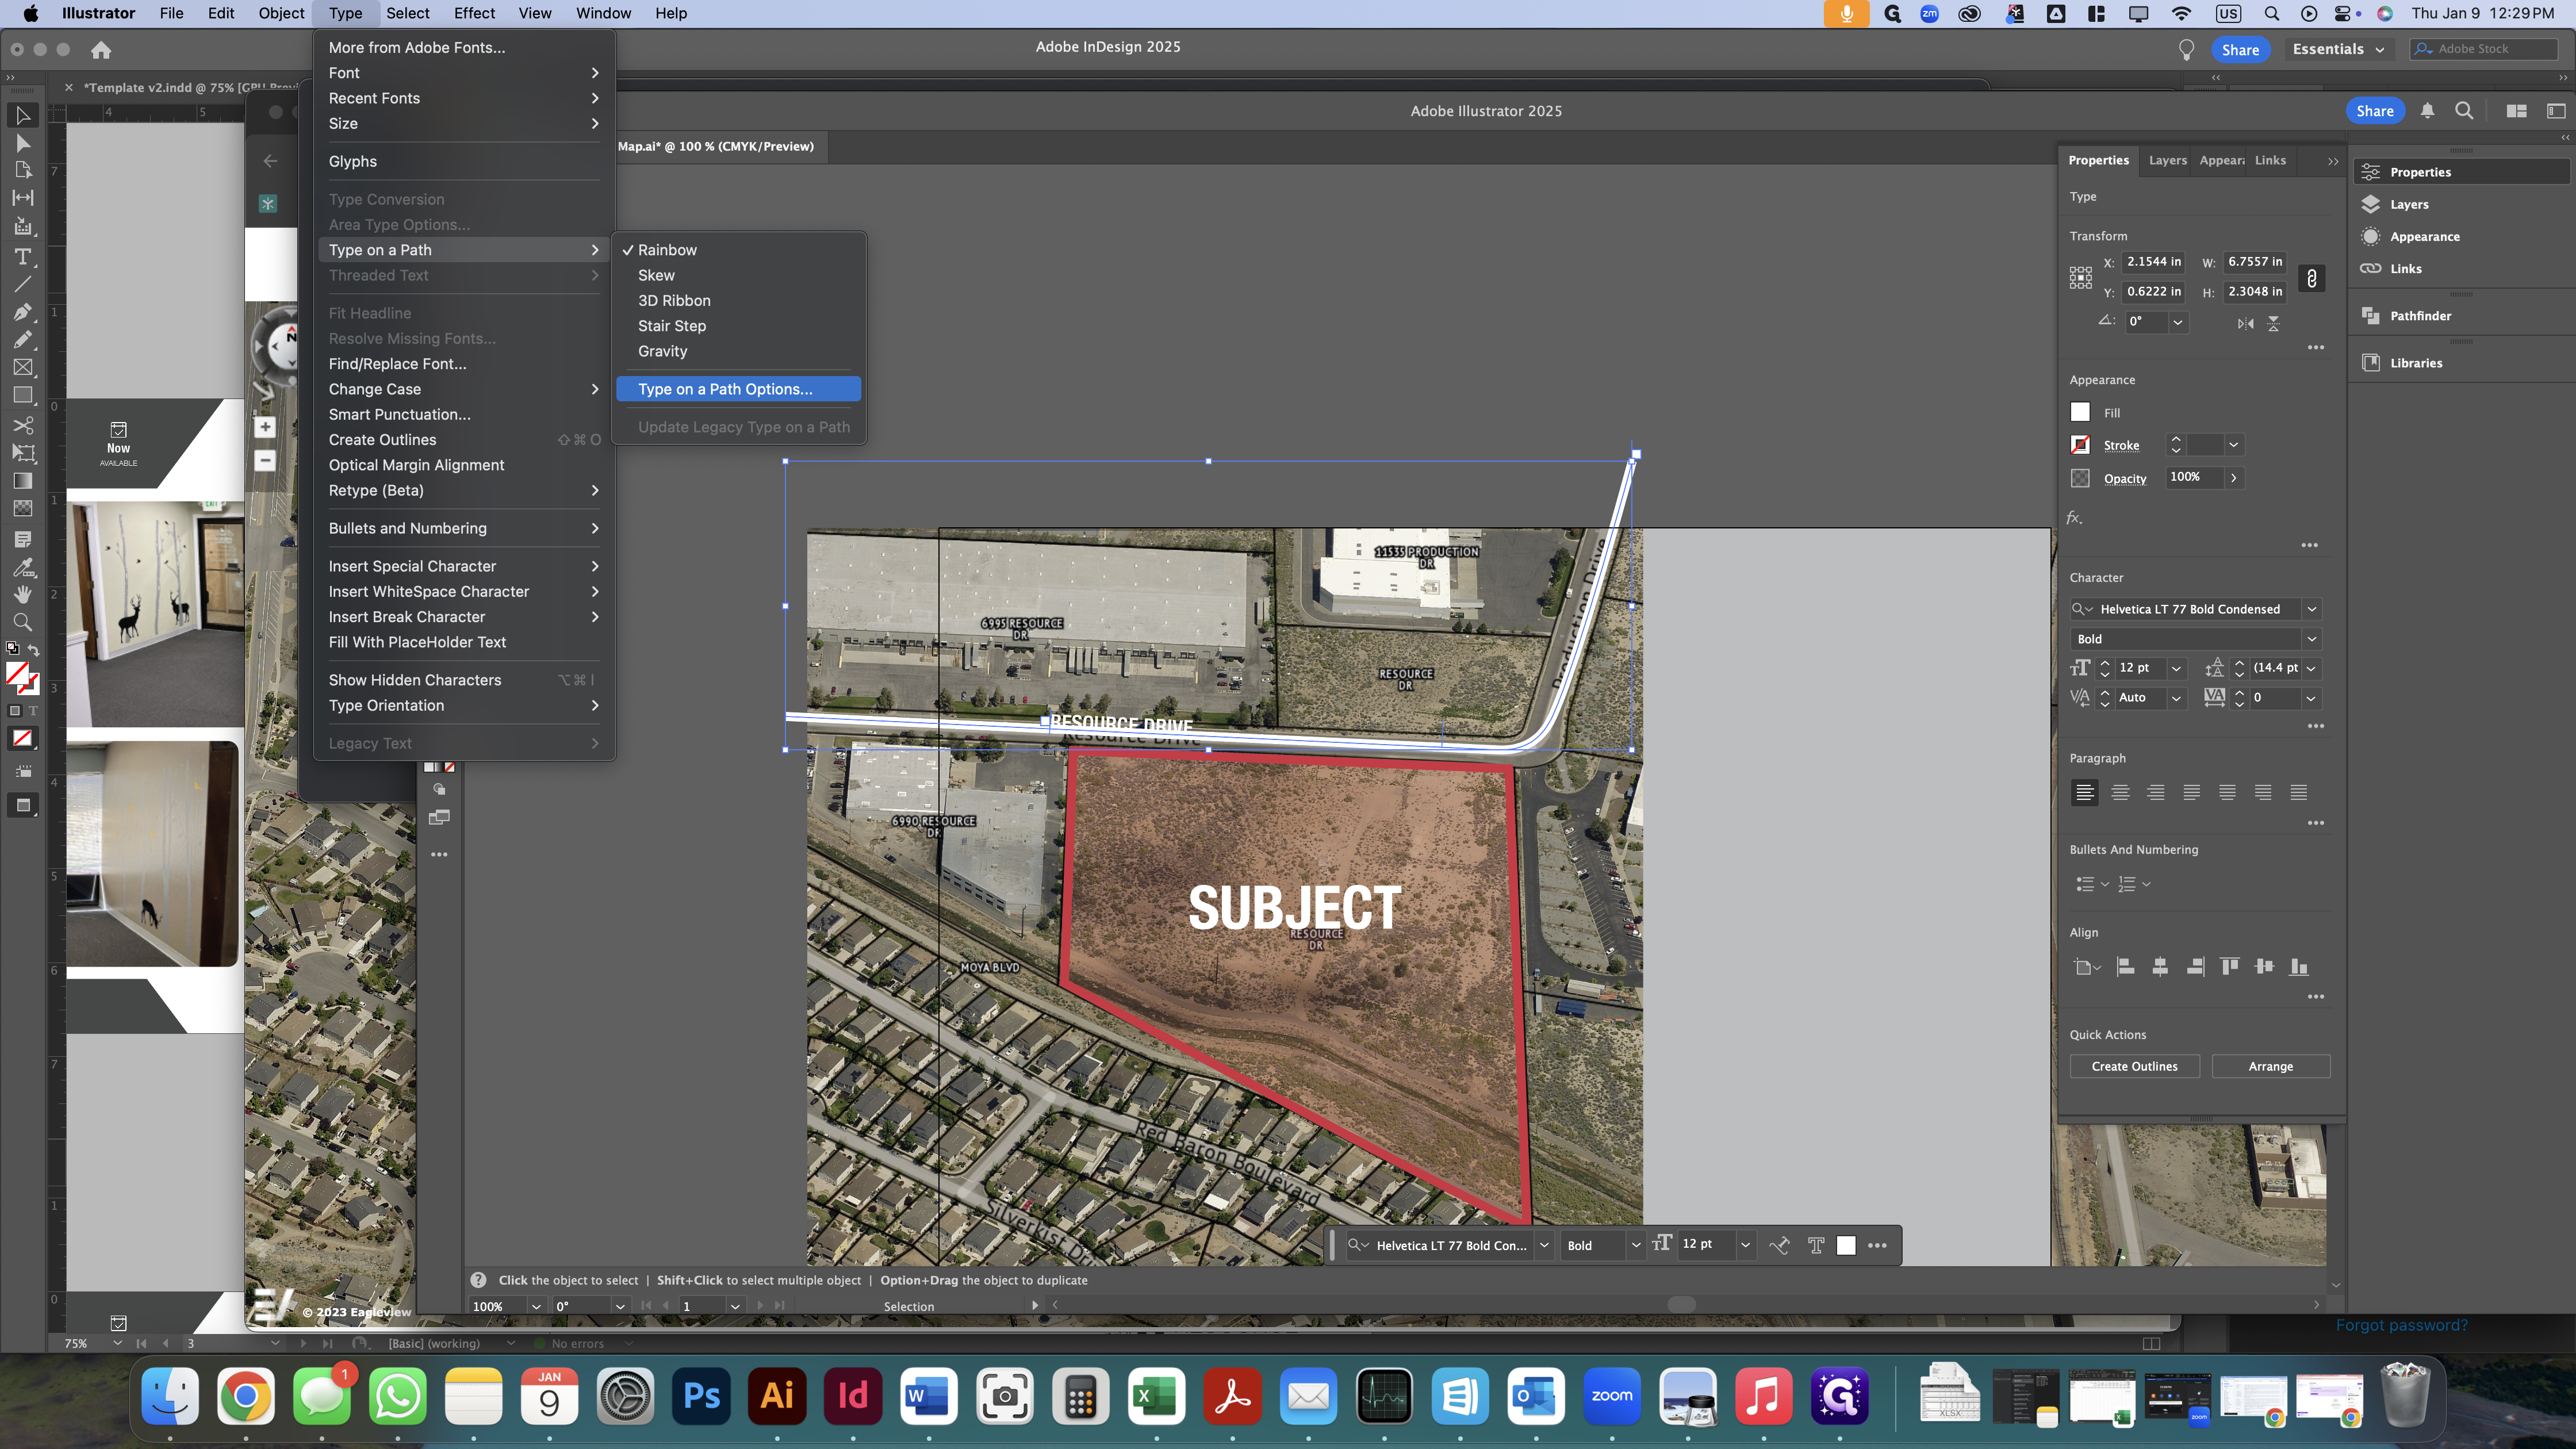
Task: Select the InDesign Gradient Swatch tool
Action: 23,481
